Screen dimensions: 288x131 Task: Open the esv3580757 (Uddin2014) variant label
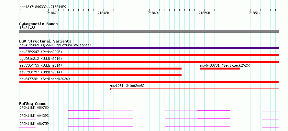41,72
